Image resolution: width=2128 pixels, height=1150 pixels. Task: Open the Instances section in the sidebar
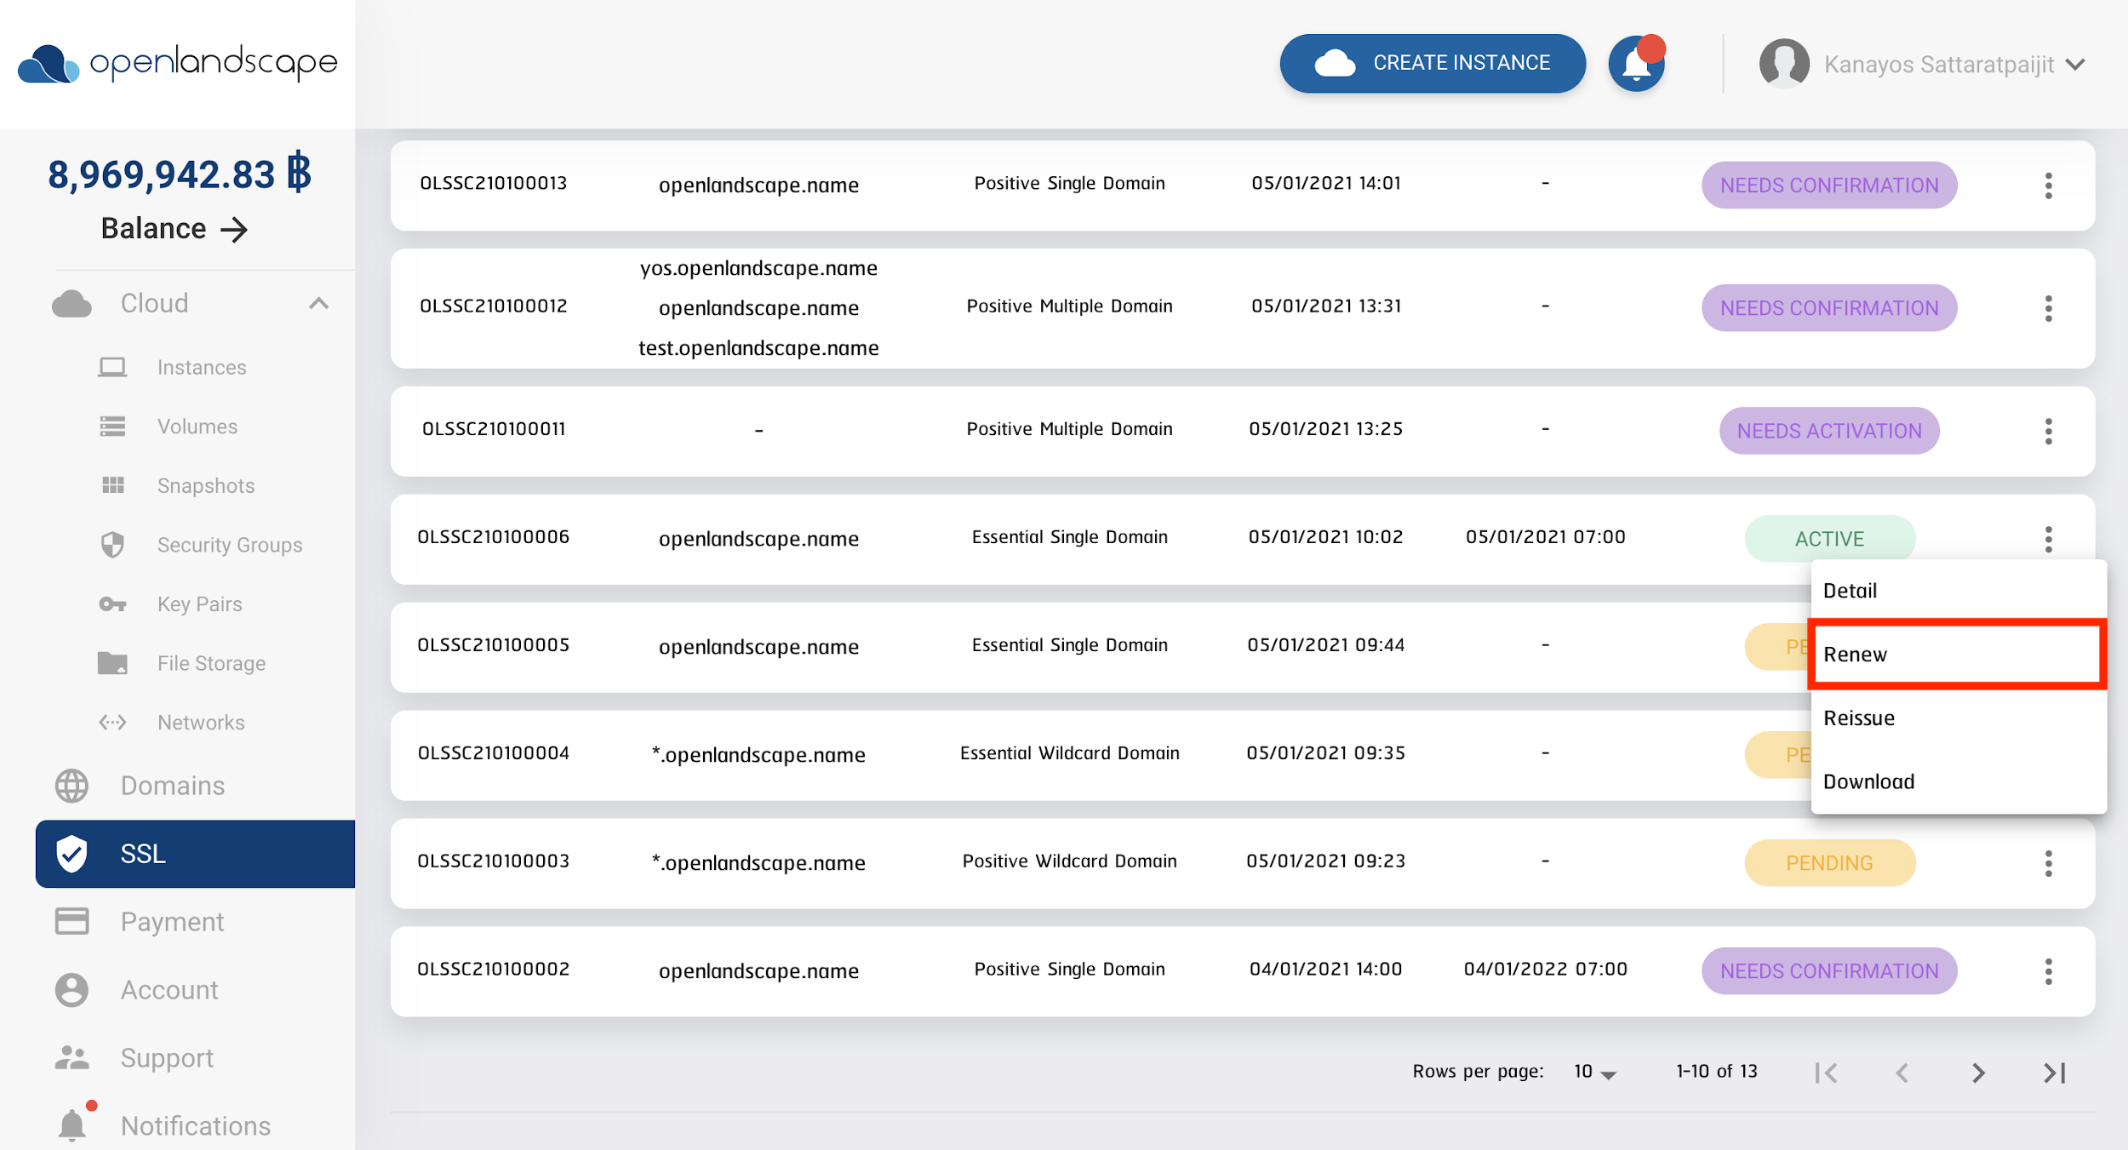click(201, 367)
